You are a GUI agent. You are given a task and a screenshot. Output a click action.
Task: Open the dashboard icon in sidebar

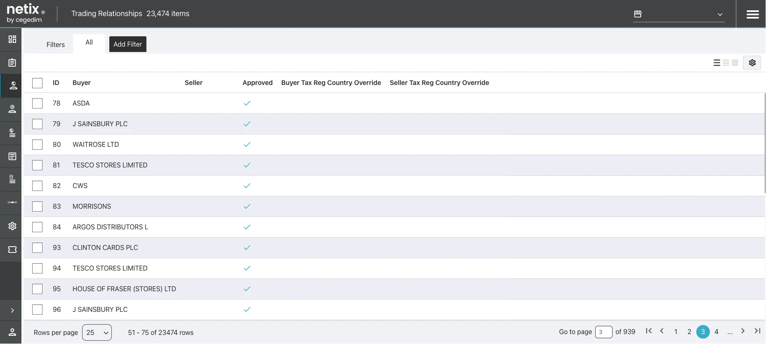(12, 39)
